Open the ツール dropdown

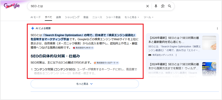pos(148,17)
